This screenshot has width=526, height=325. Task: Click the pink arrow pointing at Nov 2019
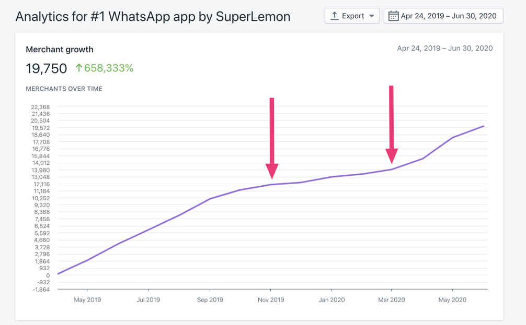click(x=272, y=138)
